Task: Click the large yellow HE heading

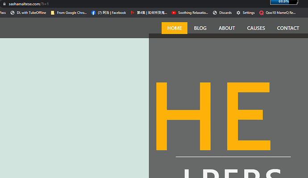Action: [212, 116]
